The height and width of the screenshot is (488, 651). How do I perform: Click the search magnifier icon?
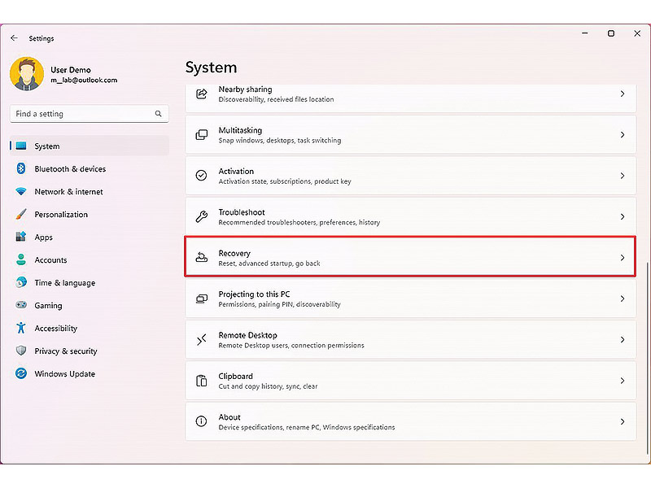click(158, 114)
